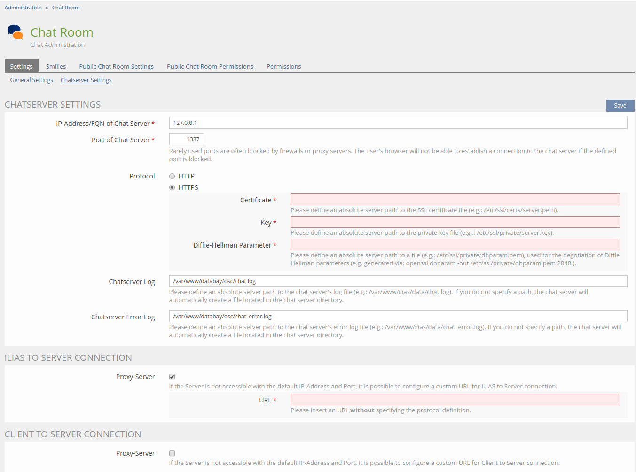Focus the IP-Address/FQN input field
636x472 pixels.
(398, 123)
